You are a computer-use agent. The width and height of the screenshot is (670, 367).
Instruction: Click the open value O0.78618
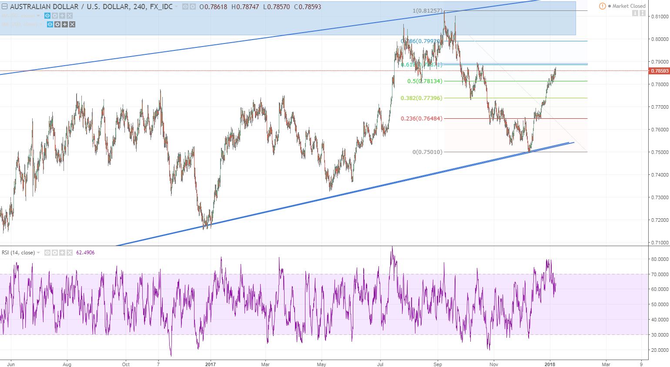[213, 7]
